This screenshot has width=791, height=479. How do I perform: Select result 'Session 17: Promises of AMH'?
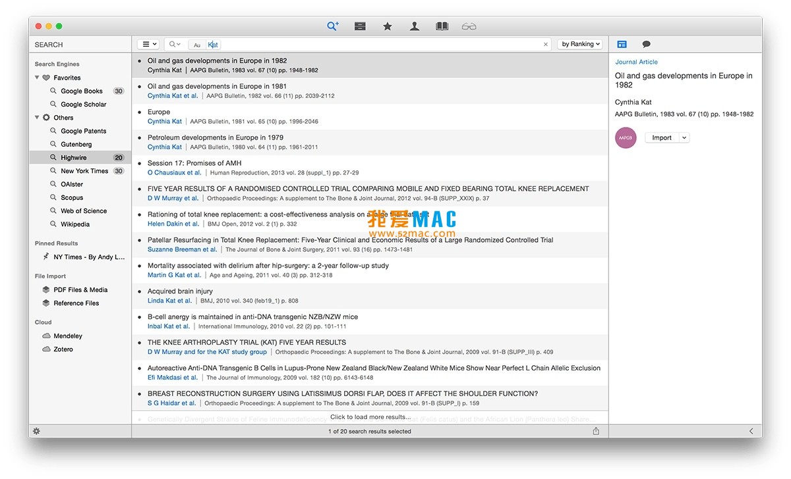pos(370,168)
